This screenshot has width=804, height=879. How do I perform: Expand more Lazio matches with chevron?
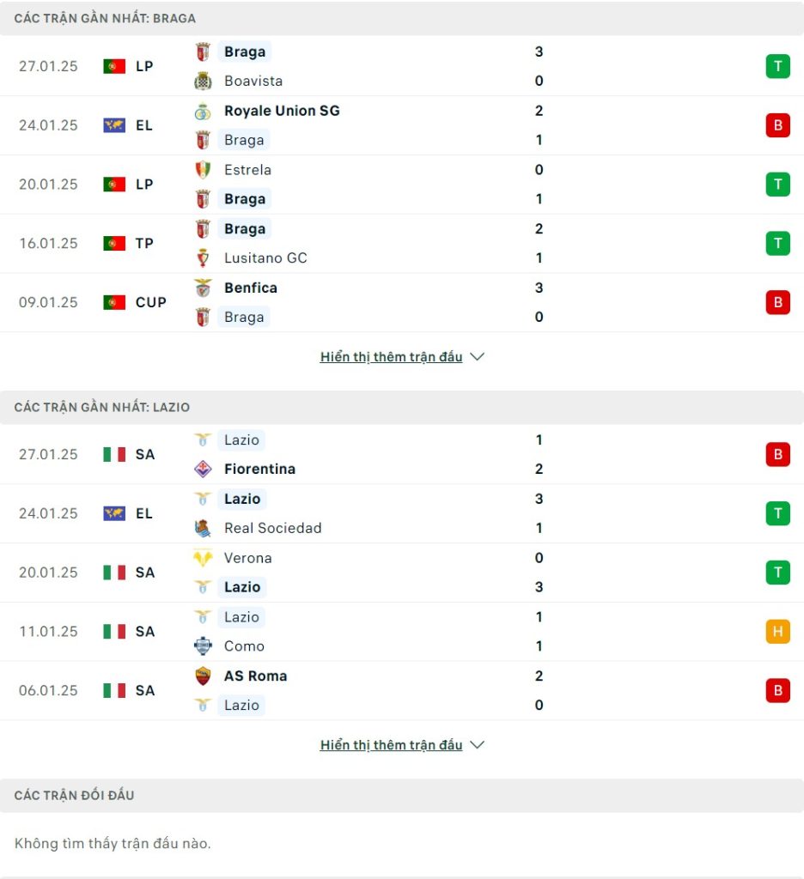tap(477, 746)
